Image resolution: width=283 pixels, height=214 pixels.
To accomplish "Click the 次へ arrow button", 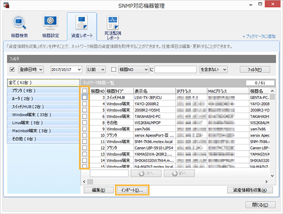I will (146, 173).
